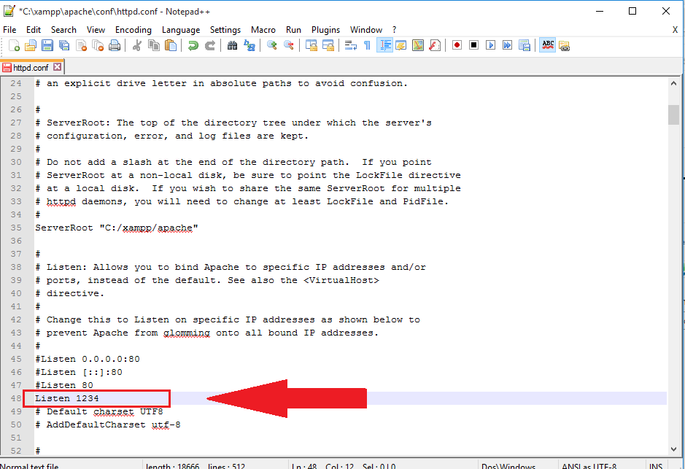The image size is (685, 469).
Task: Open the ? help menu
Action: click(x=394, y=30)
